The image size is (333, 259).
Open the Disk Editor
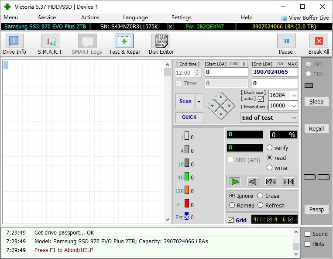click(x=161, y=41)
